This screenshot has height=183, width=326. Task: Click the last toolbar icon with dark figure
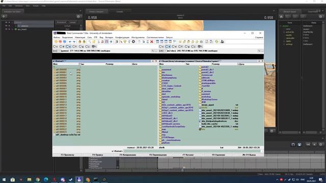[x=222, y=42]
